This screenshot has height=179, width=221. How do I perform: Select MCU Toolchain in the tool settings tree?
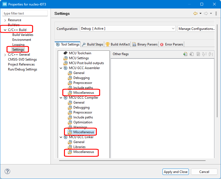80,53
